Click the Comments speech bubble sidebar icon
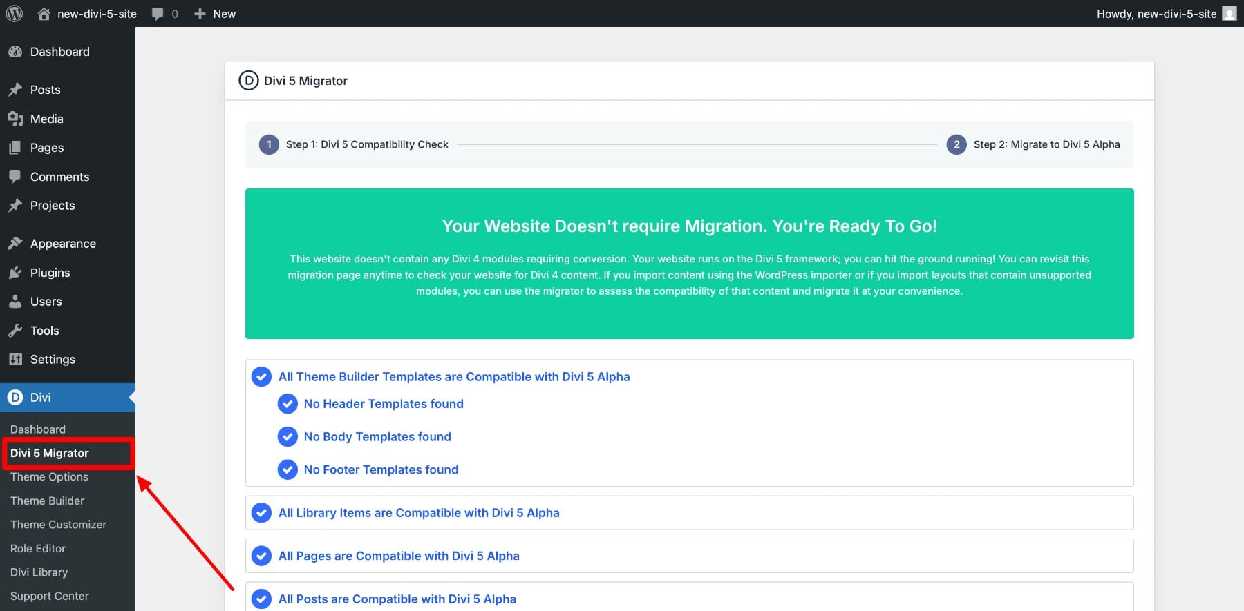1244x611 pixels. tap(15, 177)
